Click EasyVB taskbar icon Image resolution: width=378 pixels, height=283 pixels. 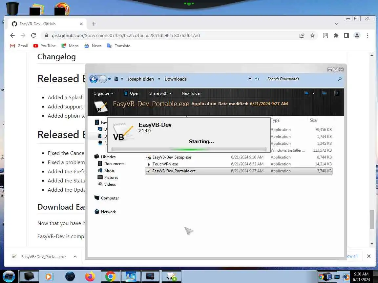(x=171, y=276)
